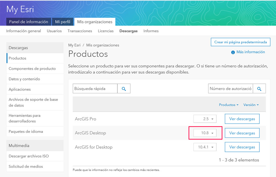Click the ArcGIS Pro product name

(86, 119)
